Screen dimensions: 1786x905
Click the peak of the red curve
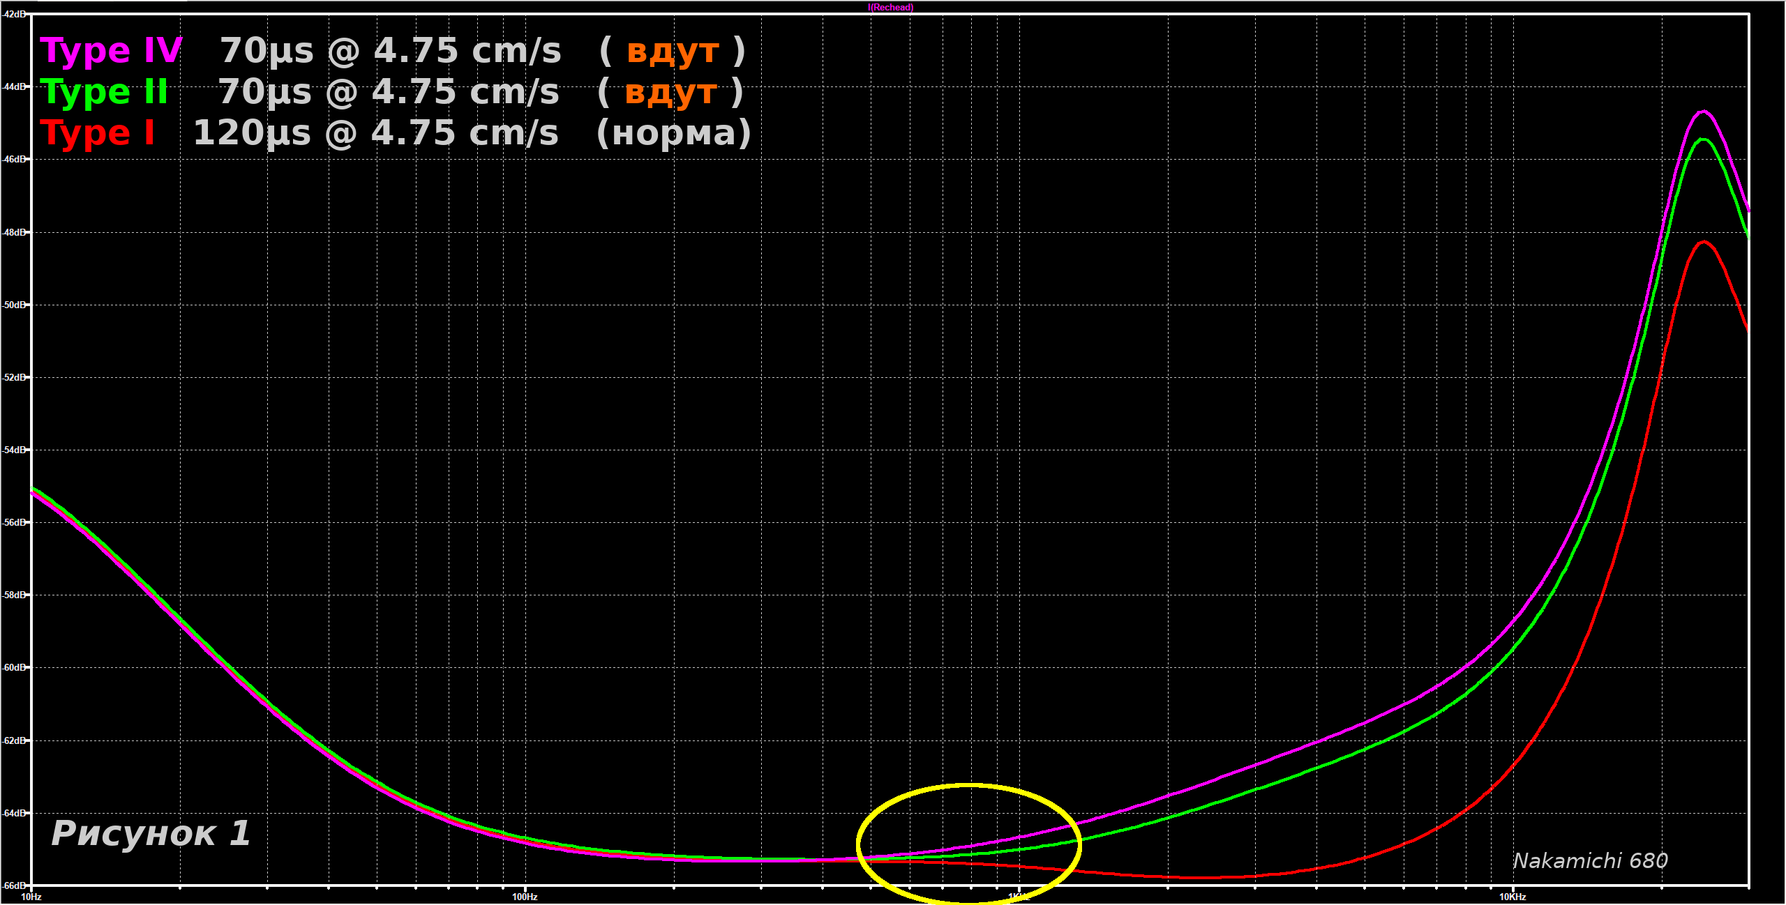tap(1704, 242)
